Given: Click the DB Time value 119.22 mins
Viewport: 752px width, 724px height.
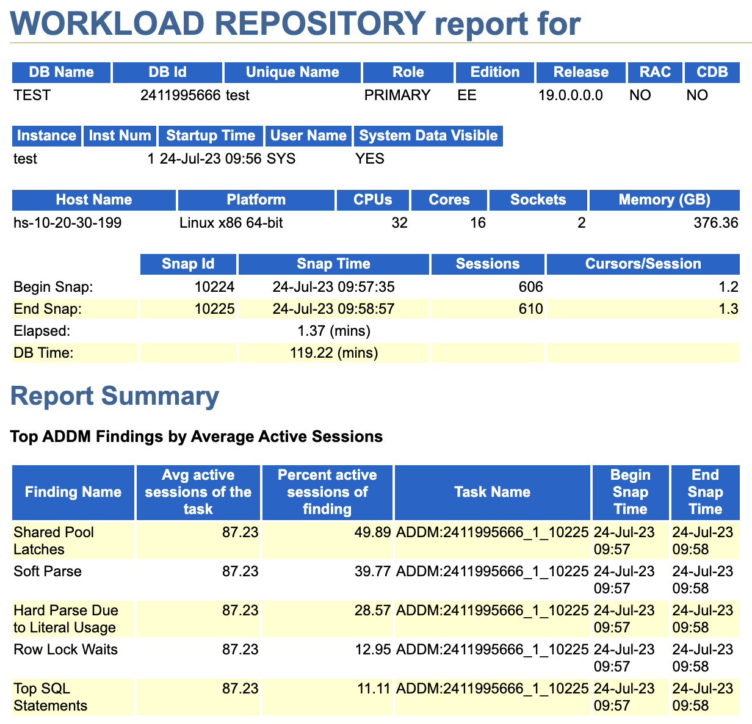Looking at the screenshot, I should pos(334,353).
